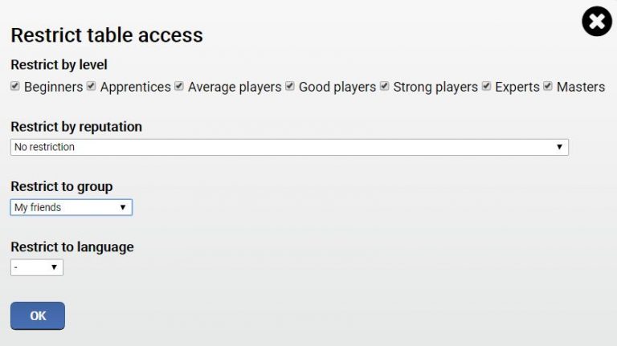Click the Masters label text
This screenshot has width=617, height=346.
pyautogui.click(x=581, y=87)
